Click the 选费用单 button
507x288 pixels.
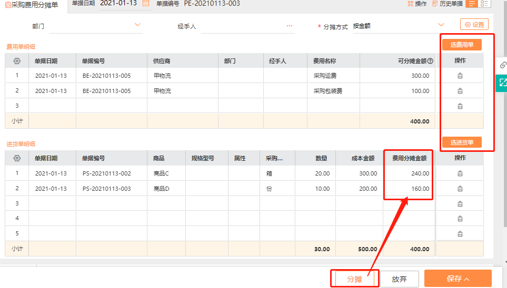(462, 45)
